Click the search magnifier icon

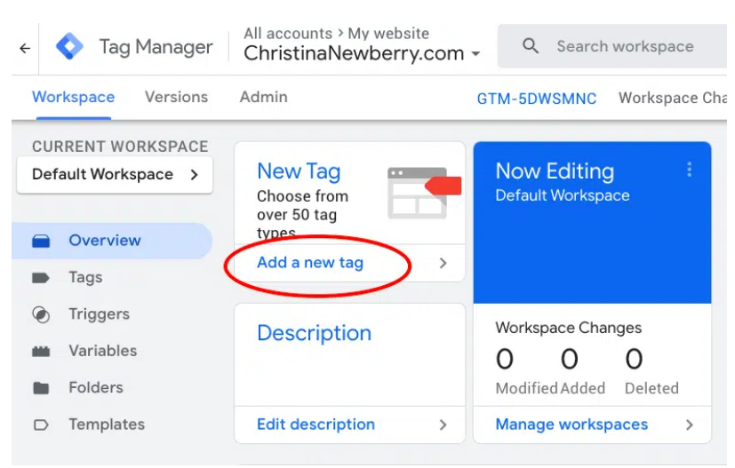pyautogui.click(x=531, y=46)
